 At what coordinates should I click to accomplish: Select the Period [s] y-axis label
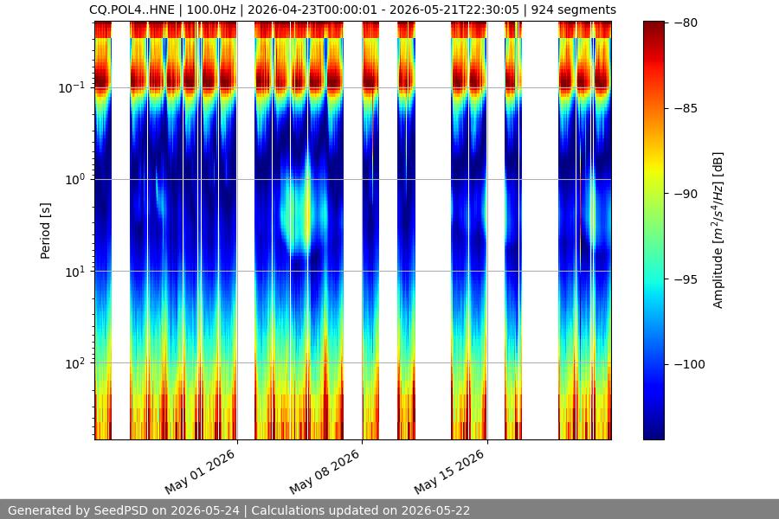click(x=45, y=231)
